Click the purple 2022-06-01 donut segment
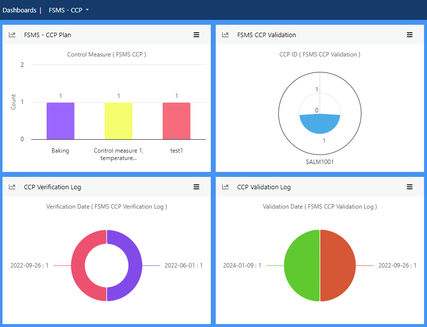Screen dimensions: 427x327 135,266
